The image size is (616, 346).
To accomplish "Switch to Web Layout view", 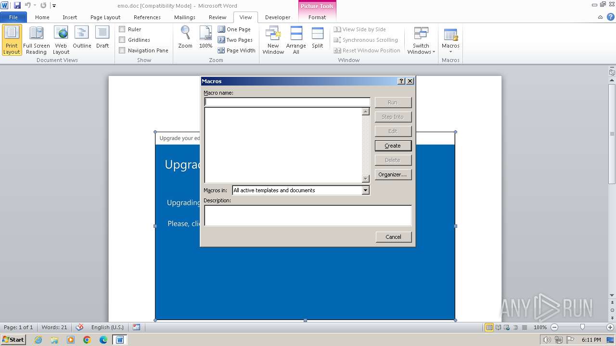I will (61, 40).
